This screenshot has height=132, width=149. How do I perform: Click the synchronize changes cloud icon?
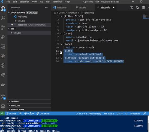pos(20,113)
